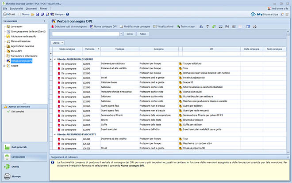The image size is (292, 183).
Task: Click the Cerca button
Action: (x=130, y=34)
